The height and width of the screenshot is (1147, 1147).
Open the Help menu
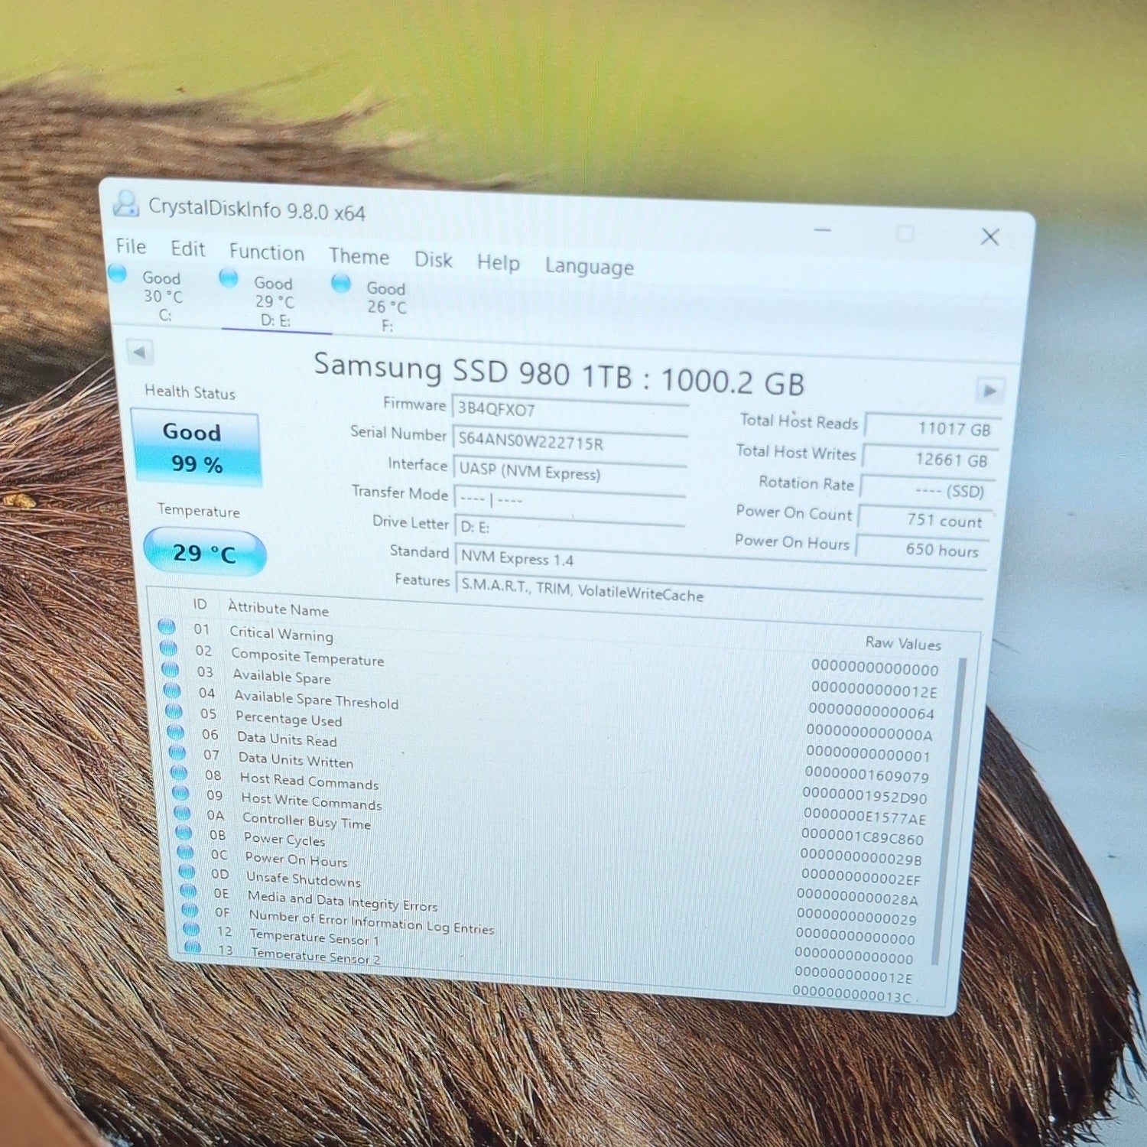498,263
